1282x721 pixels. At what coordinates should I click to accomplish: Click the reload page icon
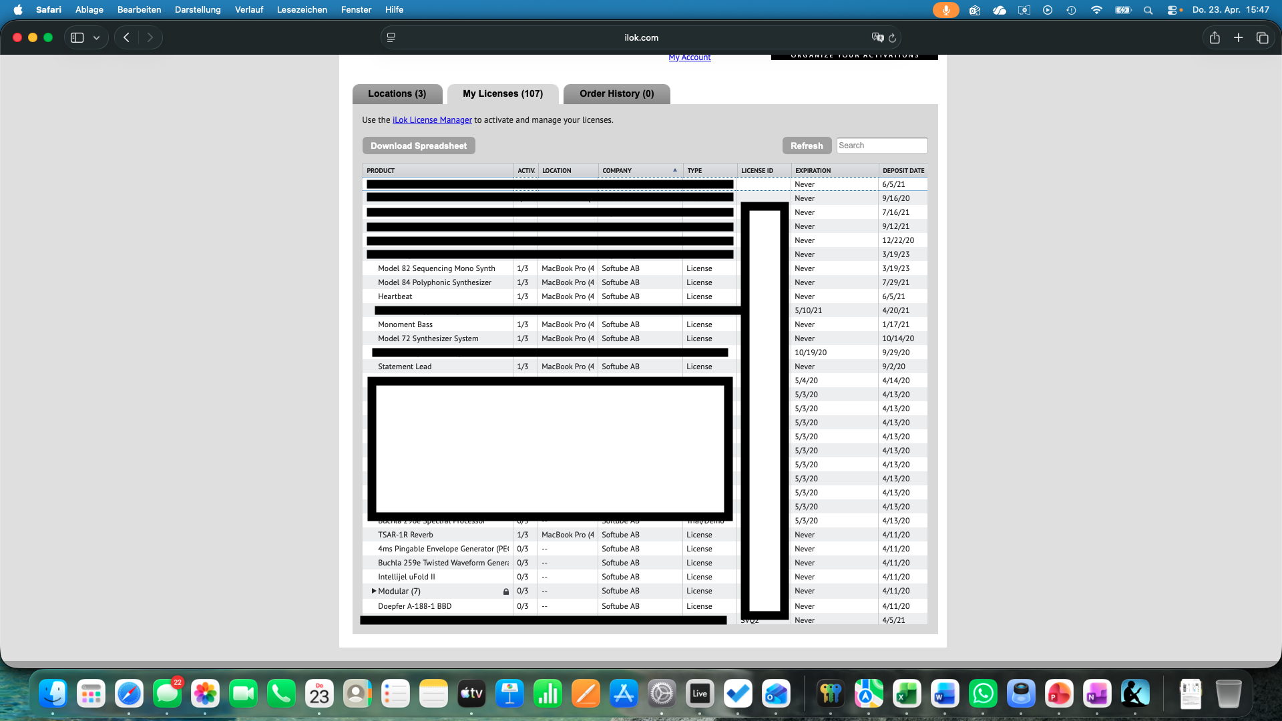[x=893, y=38]
